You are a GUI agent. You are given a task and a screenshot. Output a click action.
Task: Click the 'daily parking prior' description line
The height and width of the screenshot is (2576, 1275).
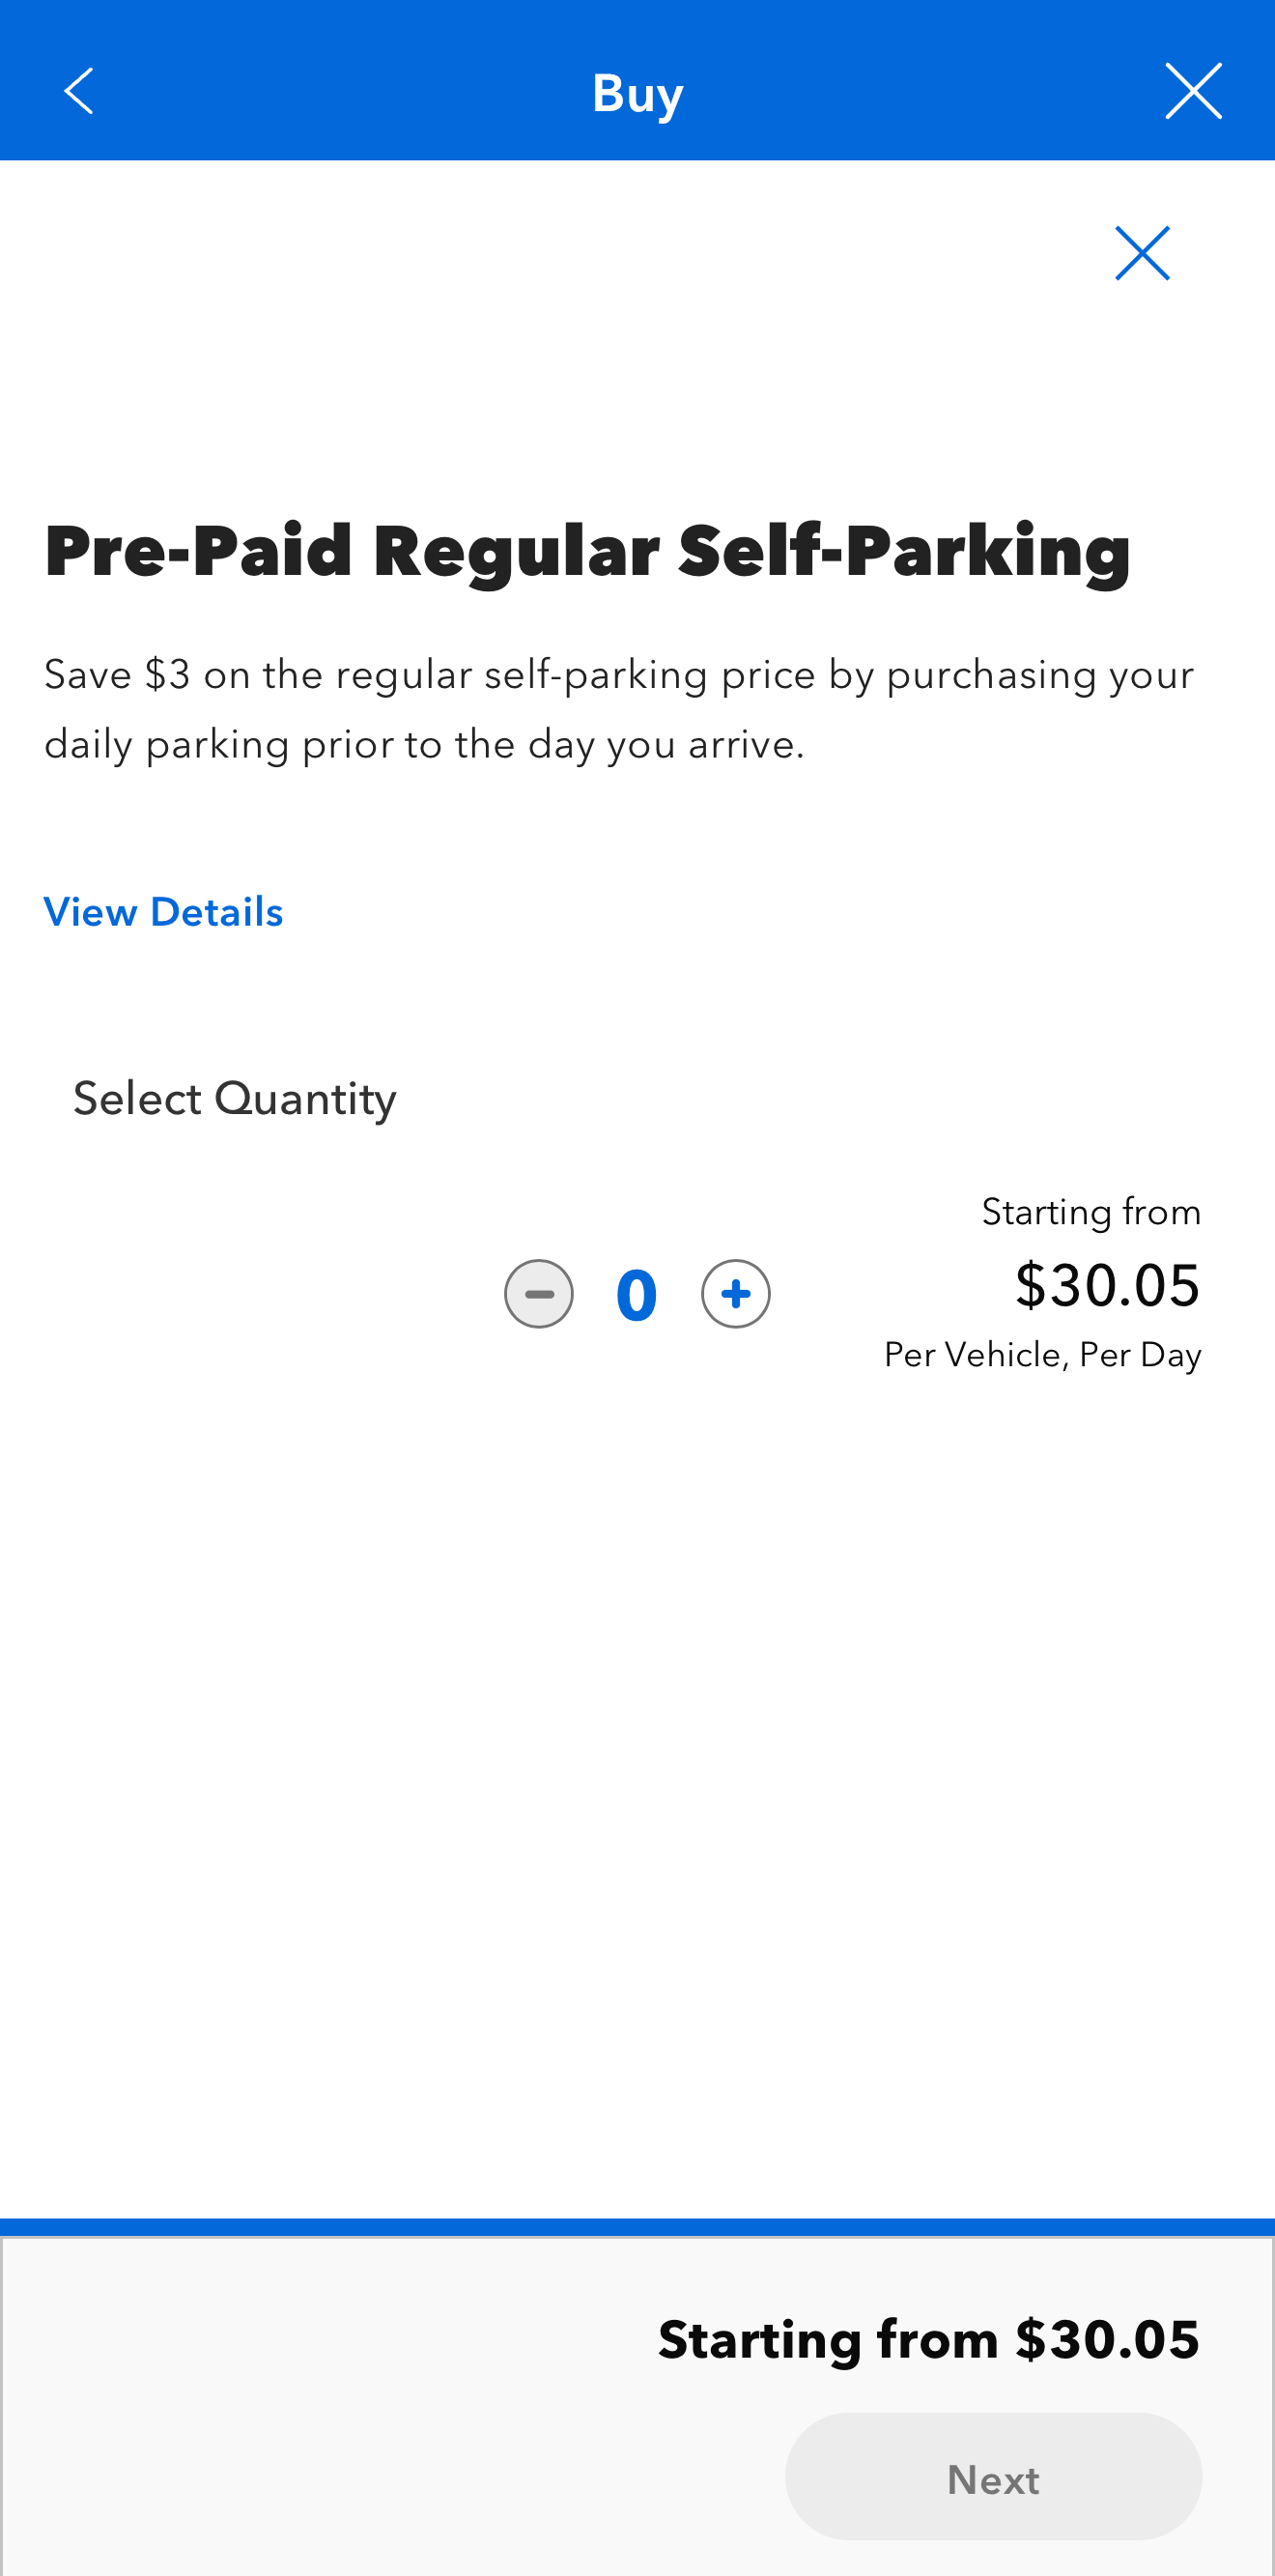pyautogui.click(x=424, y=744)
